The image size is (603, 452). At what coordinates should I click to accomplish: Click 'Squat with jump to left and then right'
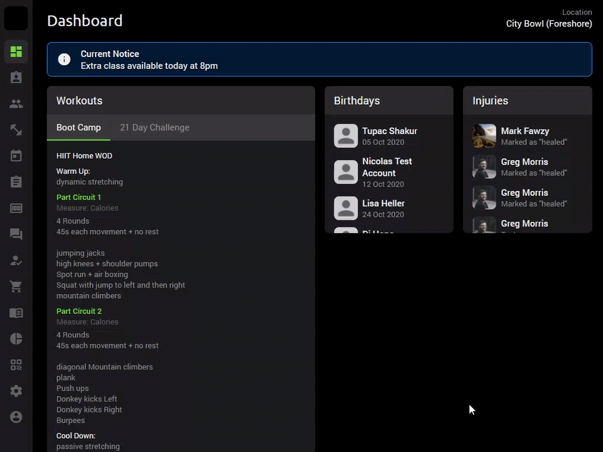point(121,285)
